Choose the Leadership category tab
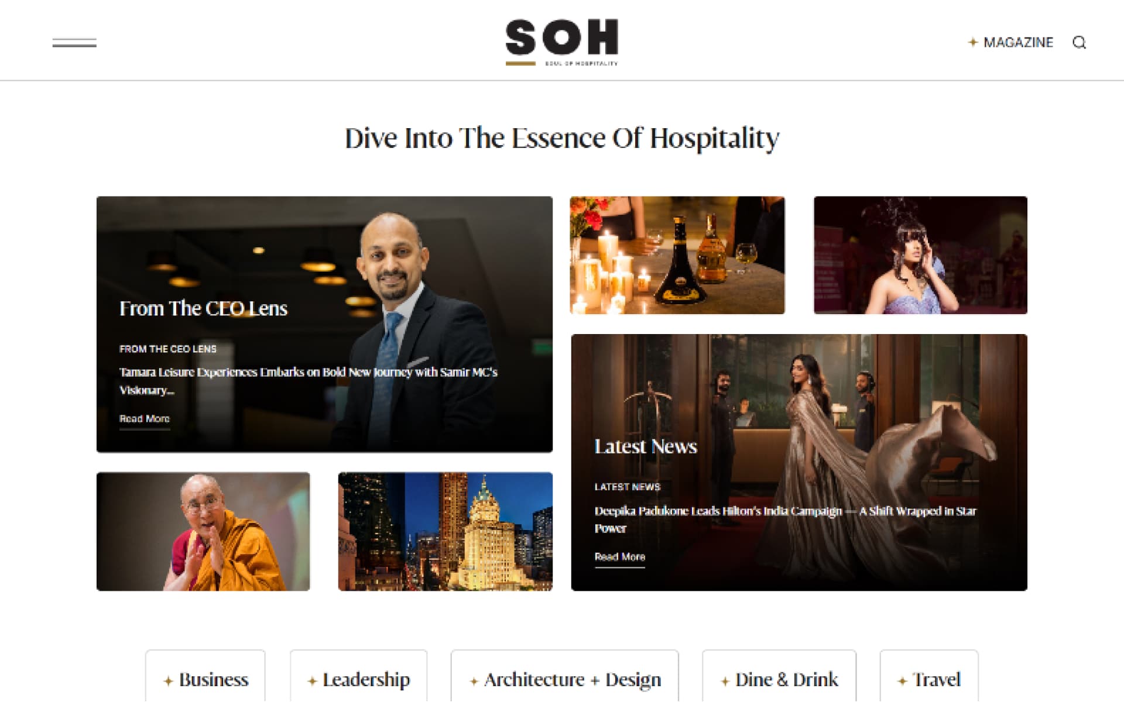This screenshot has width=1124, height=702. coord(358,679)
